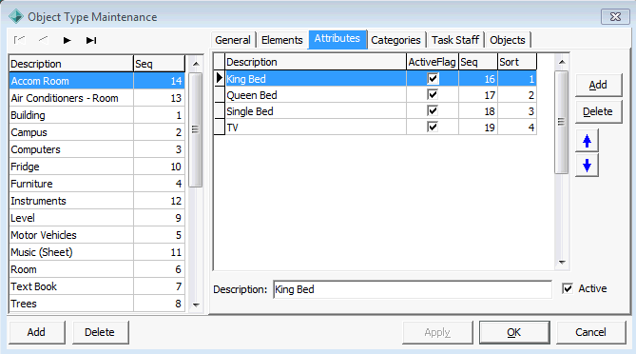Go to next record navigation arrow
Viewport: 636px width, 354px height.
click(67, 40)
